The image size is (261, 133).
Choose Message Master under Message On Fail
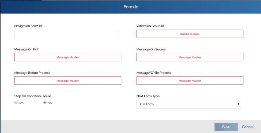click(x=67, y=57)
